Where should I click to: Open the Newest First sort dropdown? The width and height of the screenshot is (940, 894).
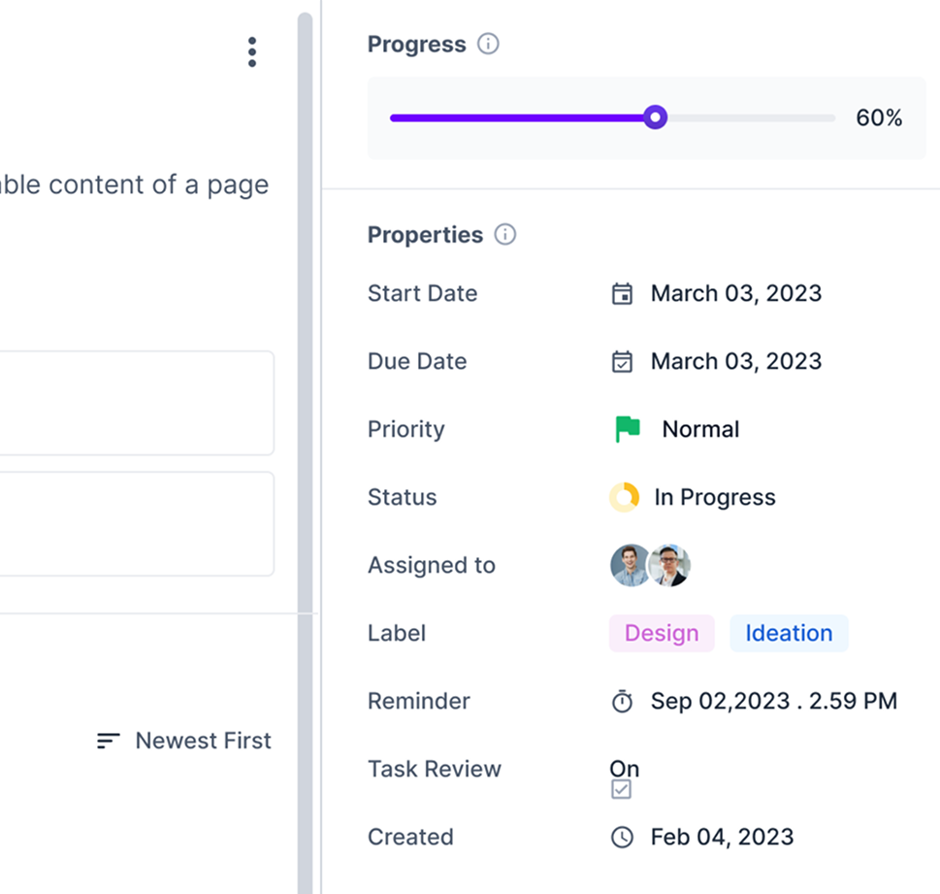pos(184,741)
